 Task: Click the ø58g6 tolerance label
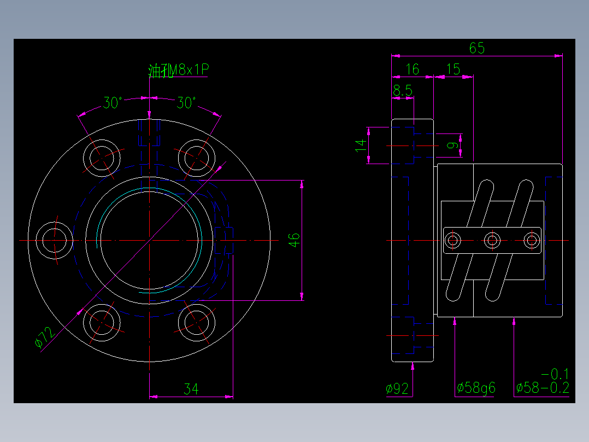(476, 388)
